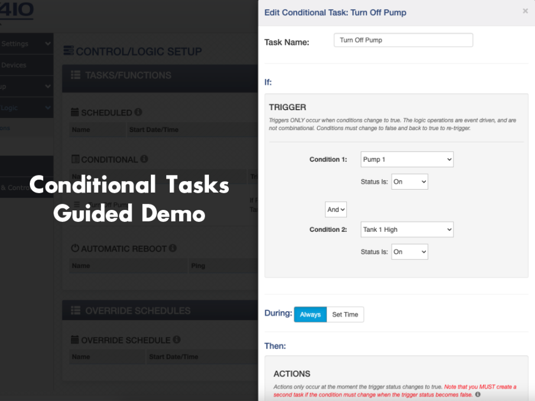Click the info icon beside CONDITIONAL
This screenshot has height=401, width=535.
tap(144, 159)
